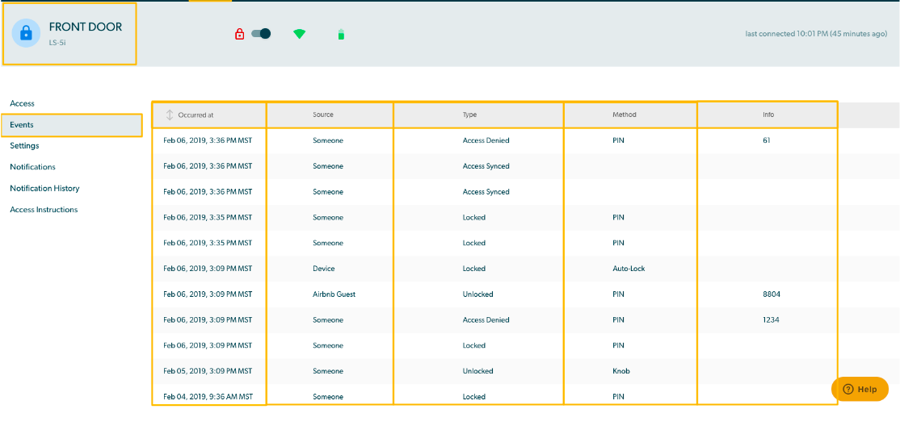
Task: Click the Info column header
Action: [768, 115]
